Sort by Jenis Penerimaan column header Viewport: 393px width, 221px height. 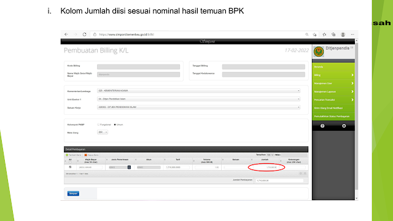(x=120, y=161)
